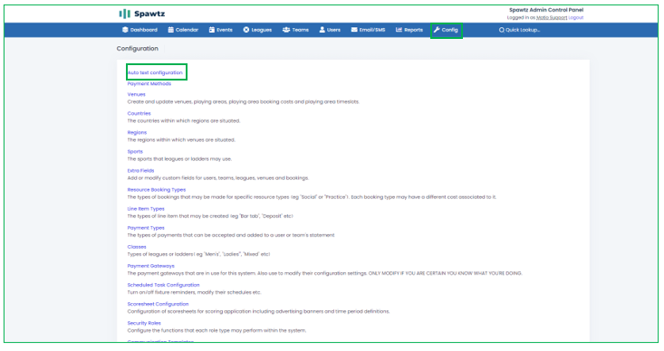Click description starting 'Turn on/off fixture reminders'
The height and width of the screenshot is (351, 664).
point(195,292)
